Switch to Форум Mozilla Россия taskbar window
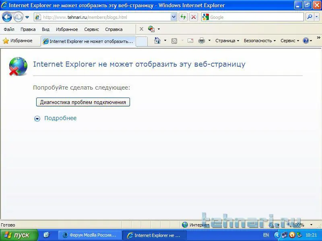322x241 pixels. click(90, 235)
